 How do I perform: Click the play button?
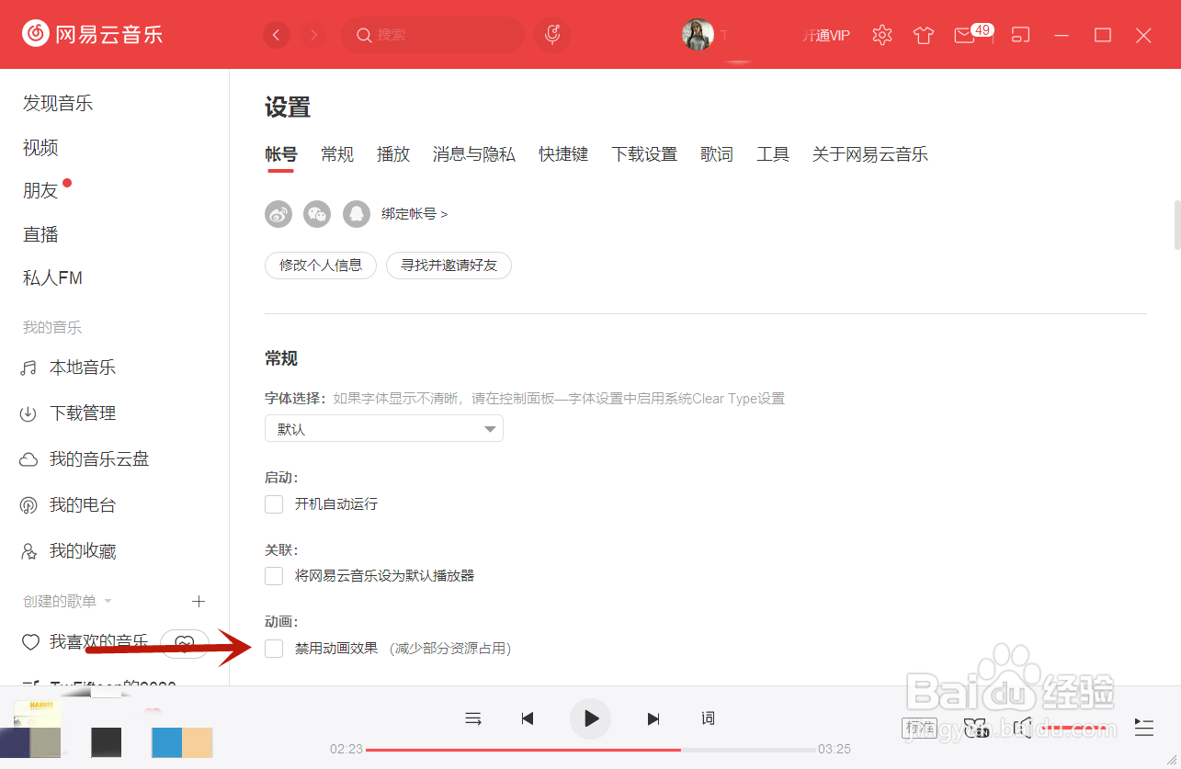coord(590,718)
